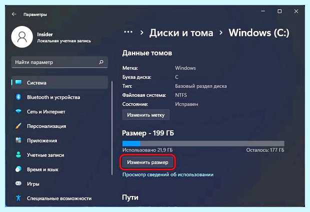310x212 pixels.
Task: Open Просмотр сведений об использовании link
Action: coord(168,174)
